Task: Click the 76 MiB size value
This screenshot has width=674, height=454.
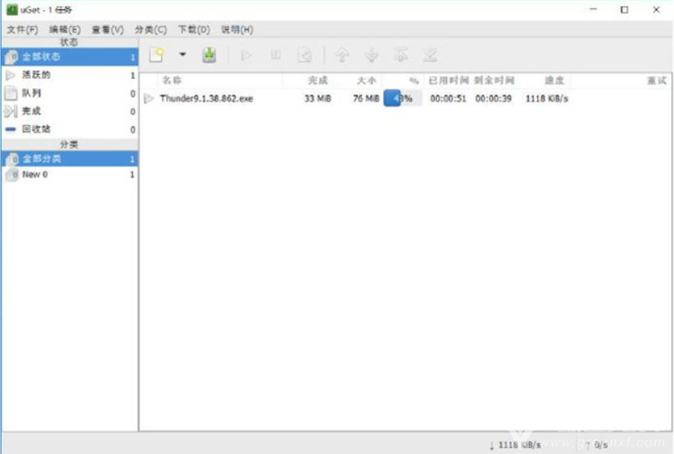Action: (x=366, y=98)
